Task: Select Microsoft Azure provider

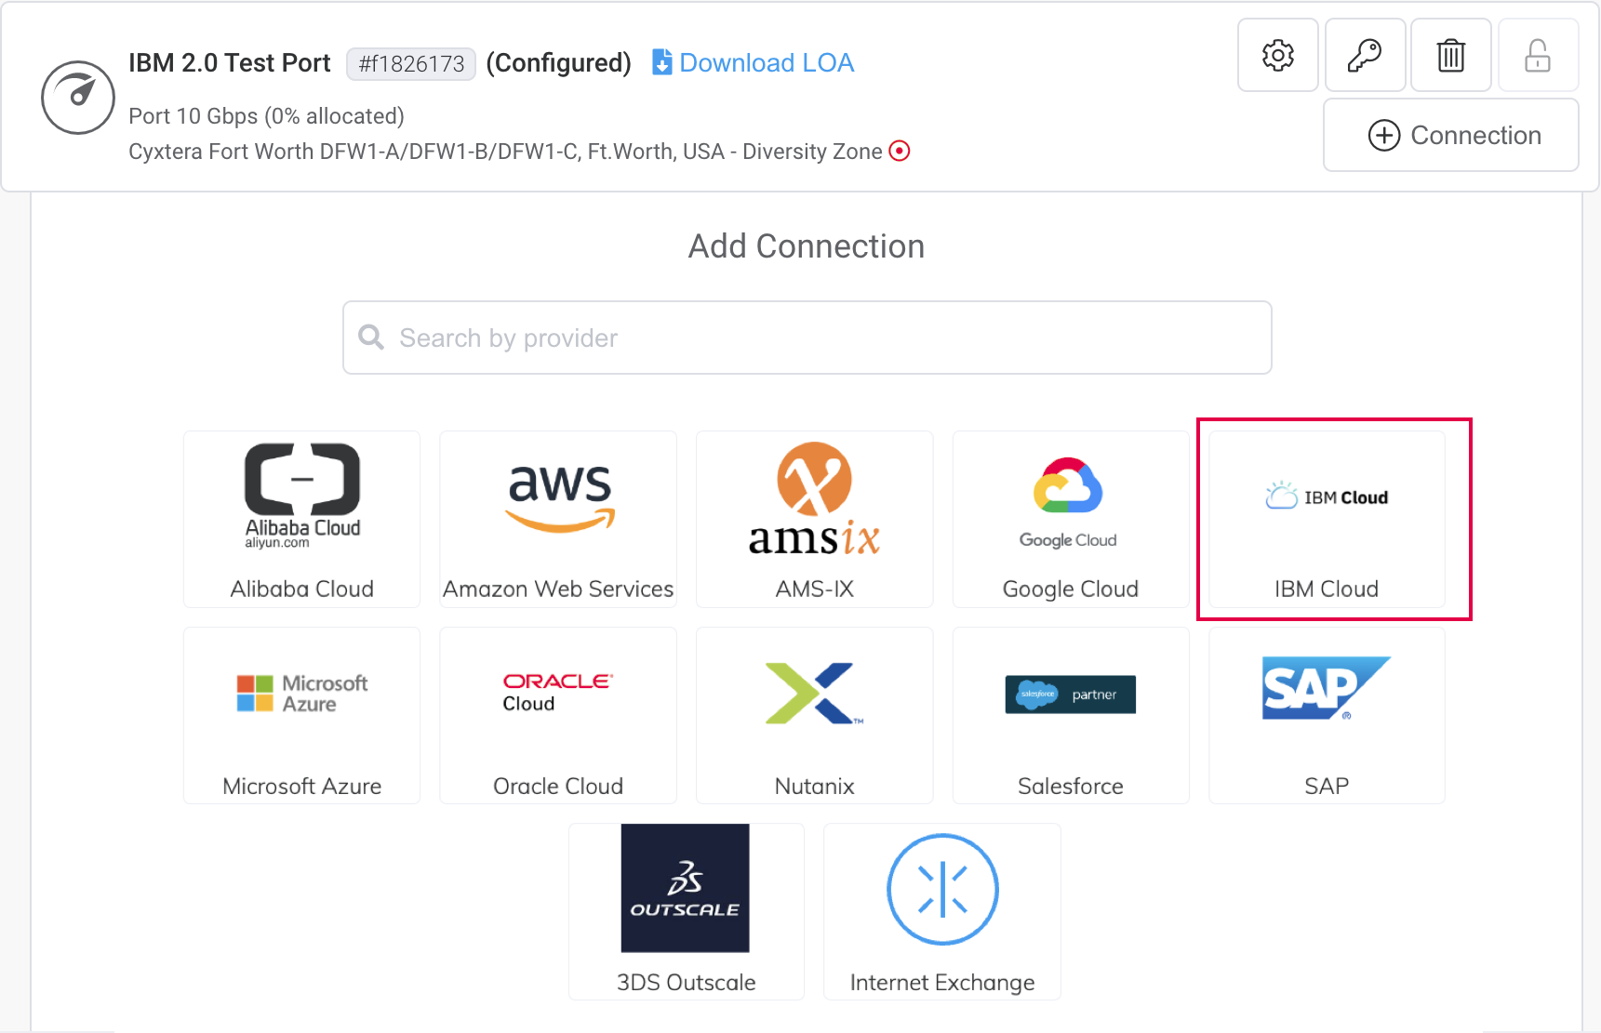Action: 300,715
